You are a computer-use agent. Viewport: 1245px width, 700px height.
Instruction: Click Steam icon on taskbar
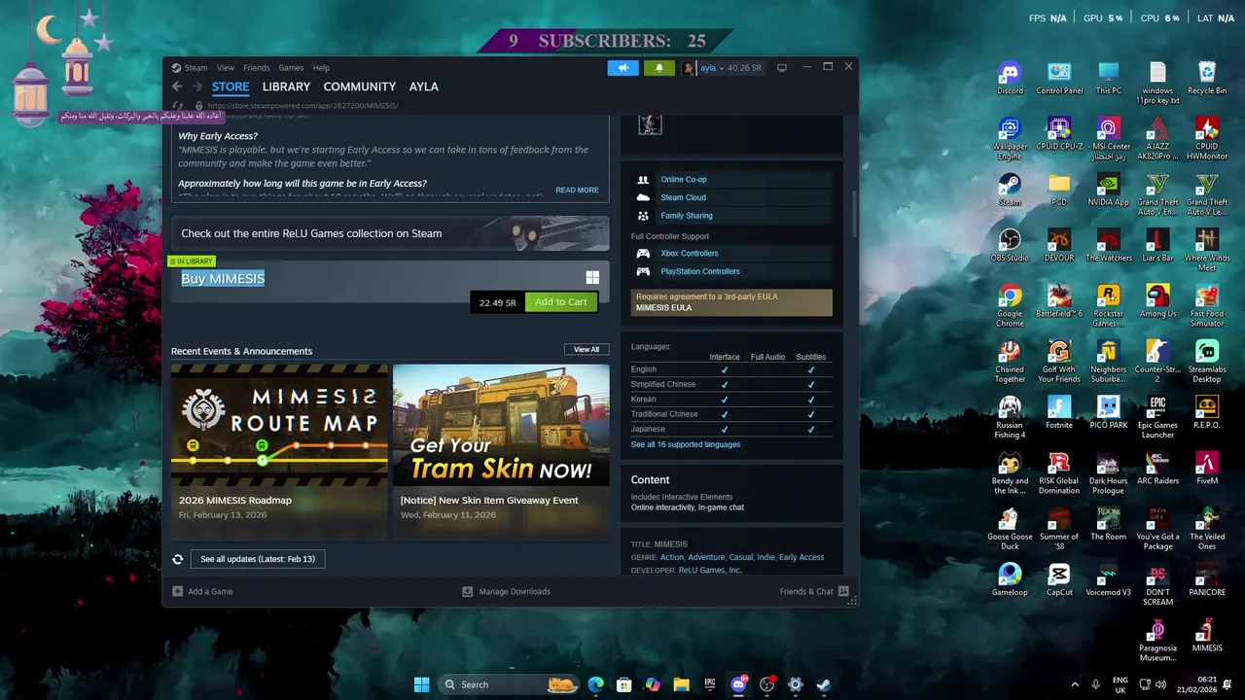click(x=823, y=684)
